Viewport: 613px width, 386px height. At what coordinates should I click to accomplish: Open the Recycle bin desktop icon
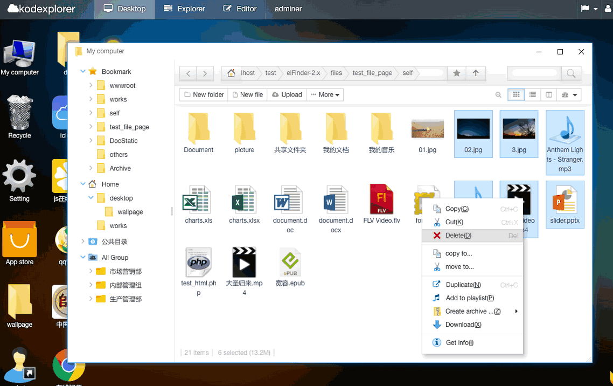(x=20, y=113)
